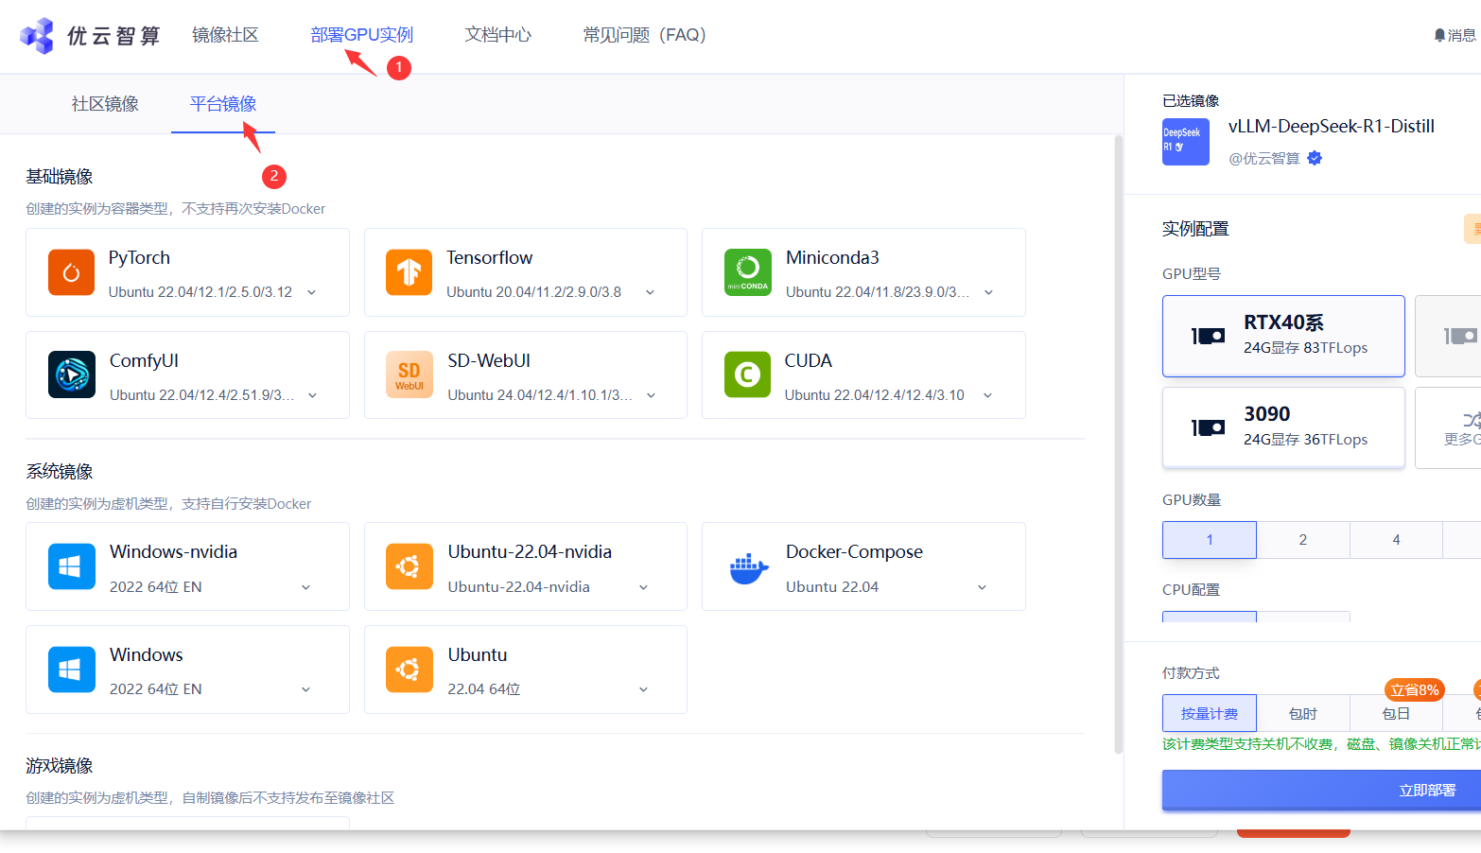Click the DeepSeek R1 selected image thumbnail
The height and width of the screenshot is (853, 1481).
(x=1185, y=142)
